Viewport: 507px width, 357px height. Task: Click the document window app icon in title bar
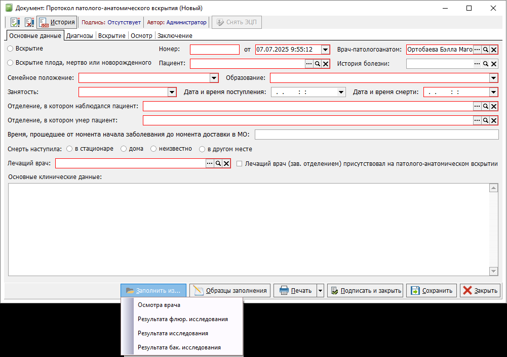(x=9, y=8)
